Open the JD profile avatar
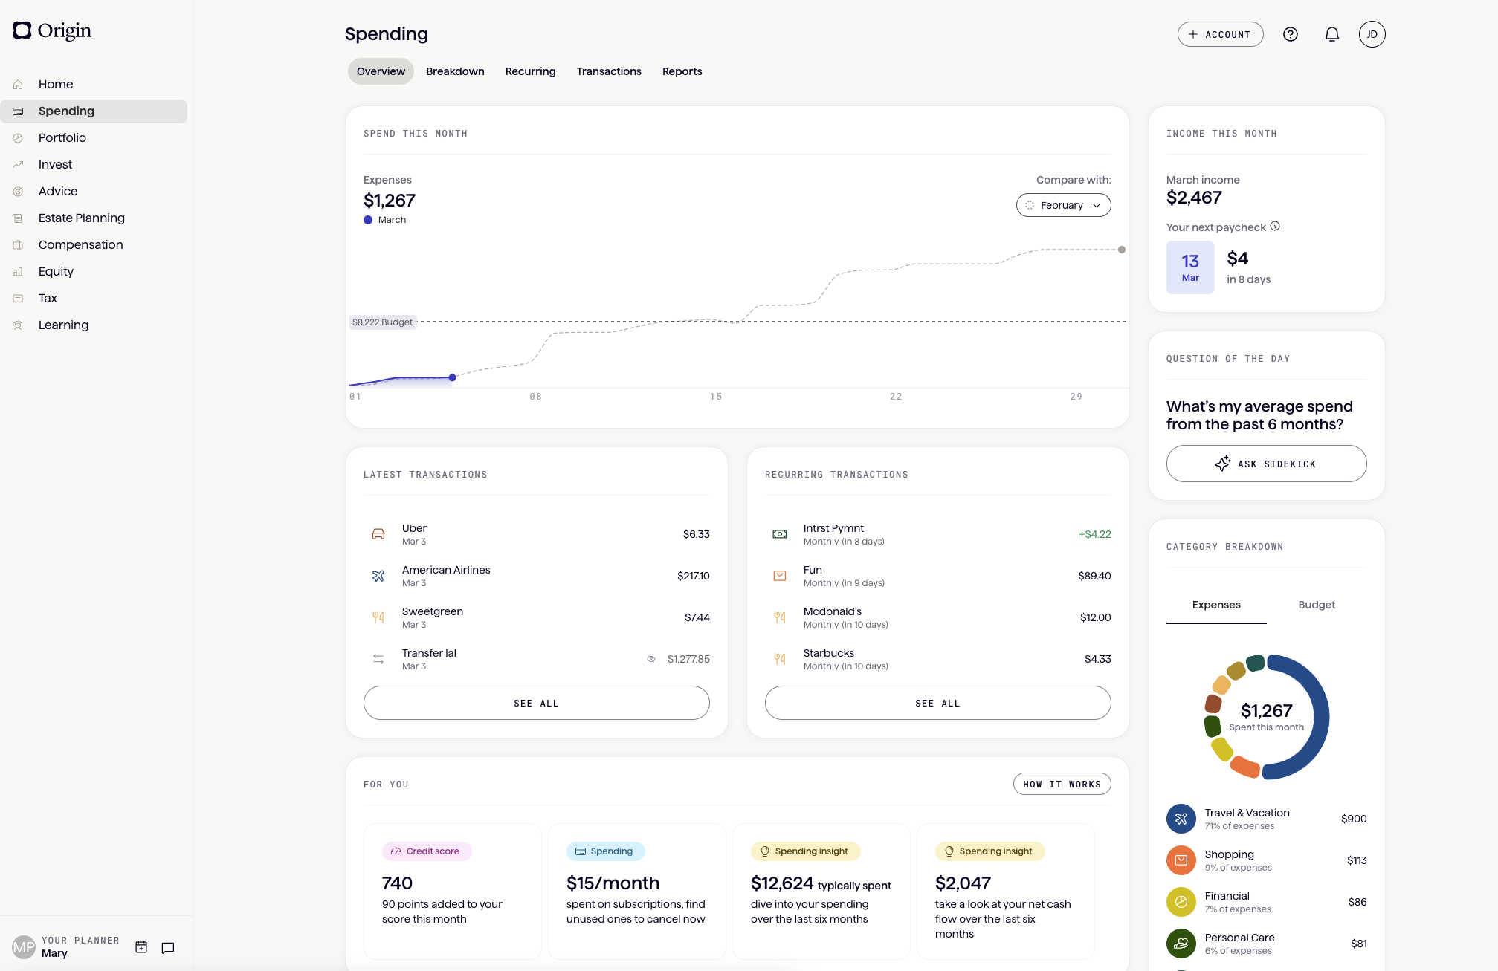 [x=1372, y=34]
